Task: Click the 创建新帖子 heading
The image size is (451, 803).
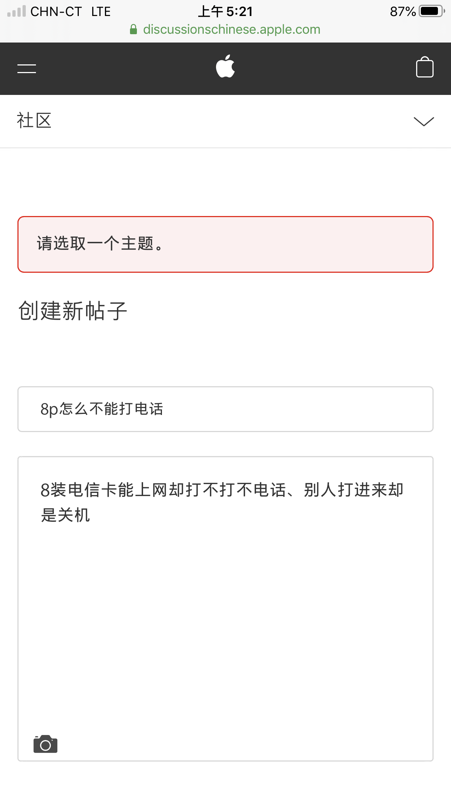Action: (x=73, y=311)
